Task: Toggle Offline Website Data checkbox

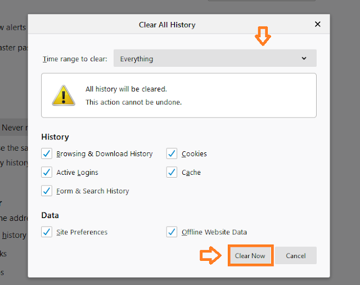Action: pyautogui.click(x=172, y=232)
